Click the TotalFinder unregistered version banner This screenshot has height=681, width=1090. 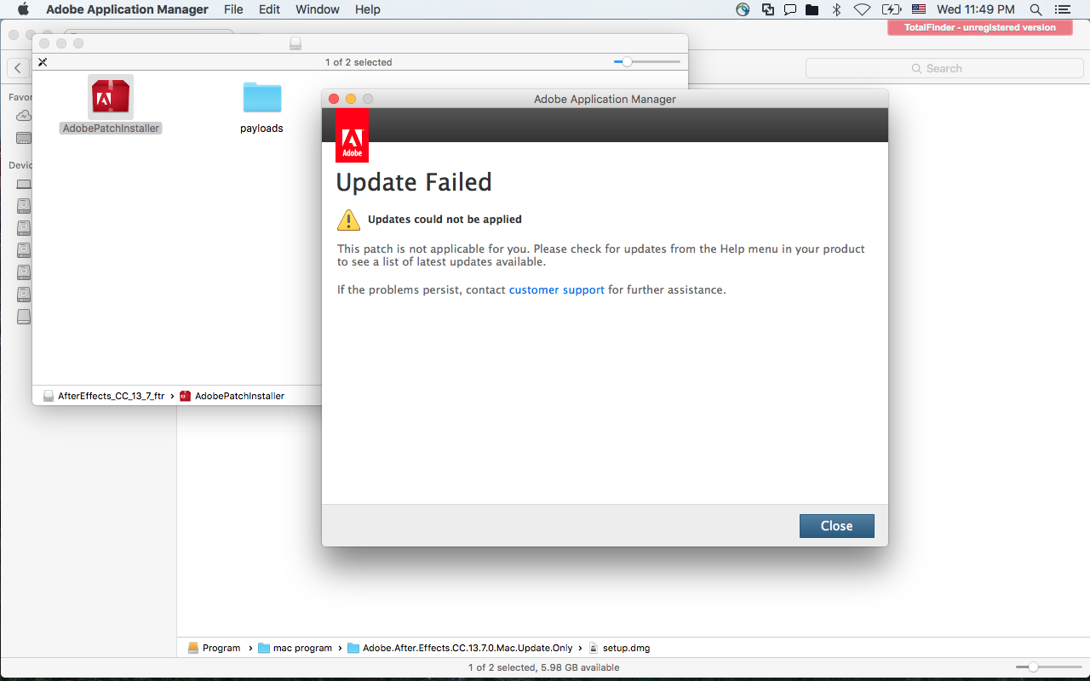979,27
